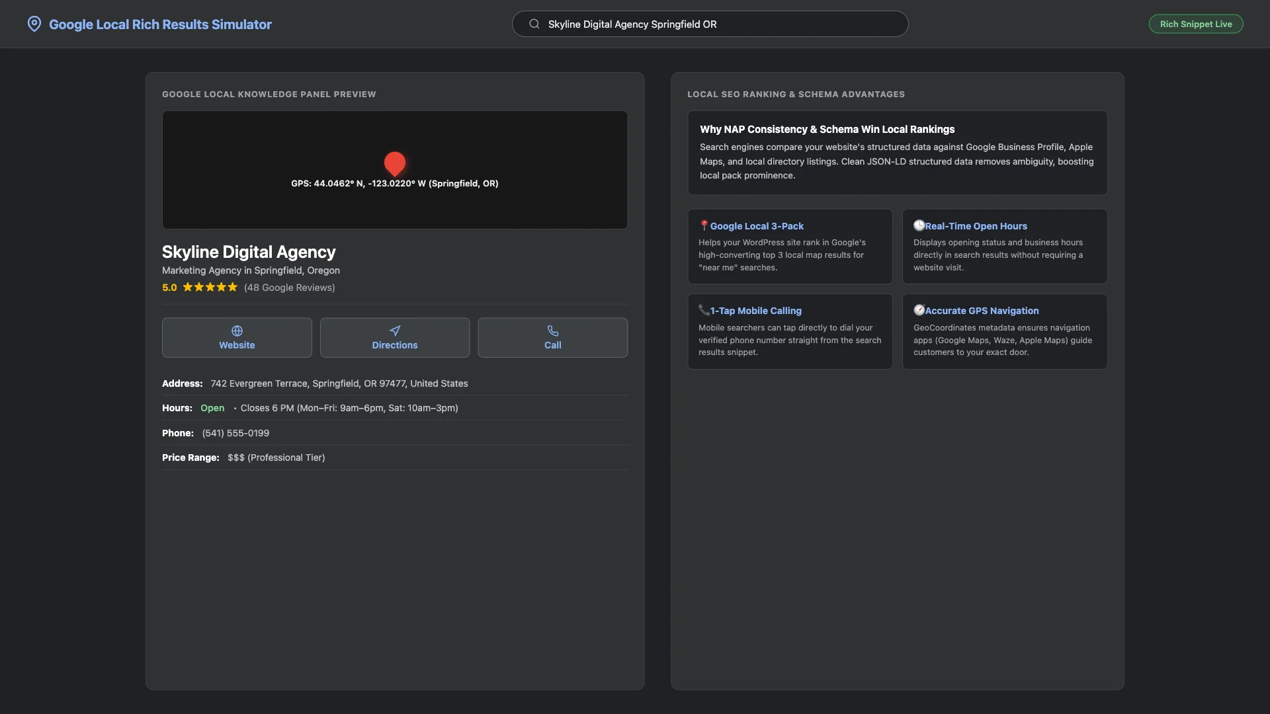
Task: Click the Google Local Rich Results Simulator title
Action: tap(160, 24)
